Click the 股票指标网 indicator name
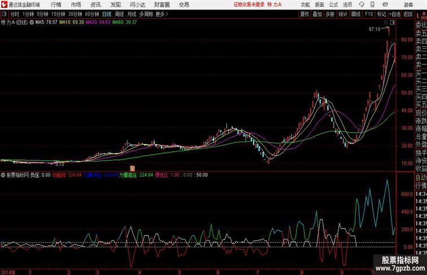The height and width of the screenshot is (275, 427). [x=18, y=175]
